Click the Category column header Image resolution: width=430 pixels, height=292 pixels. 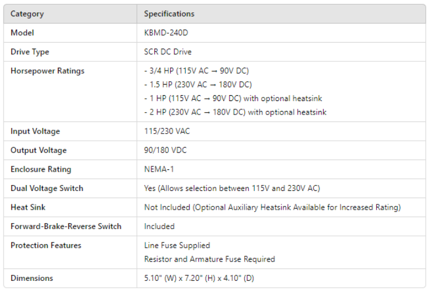[27, 14]
